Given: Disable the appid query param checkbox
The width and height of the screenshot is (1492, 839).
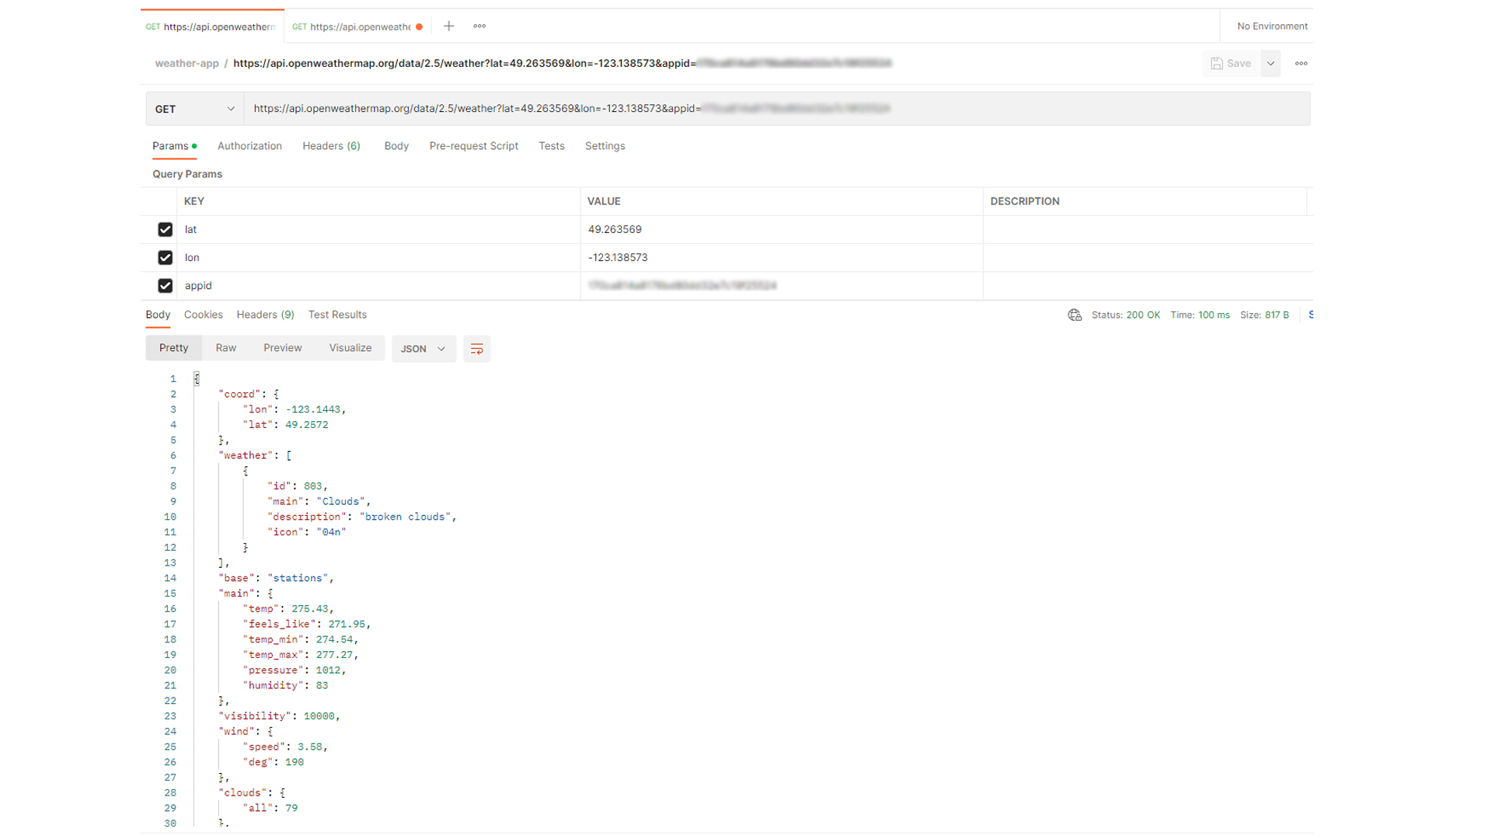Looking at the screenshot, I should (163, 285).
